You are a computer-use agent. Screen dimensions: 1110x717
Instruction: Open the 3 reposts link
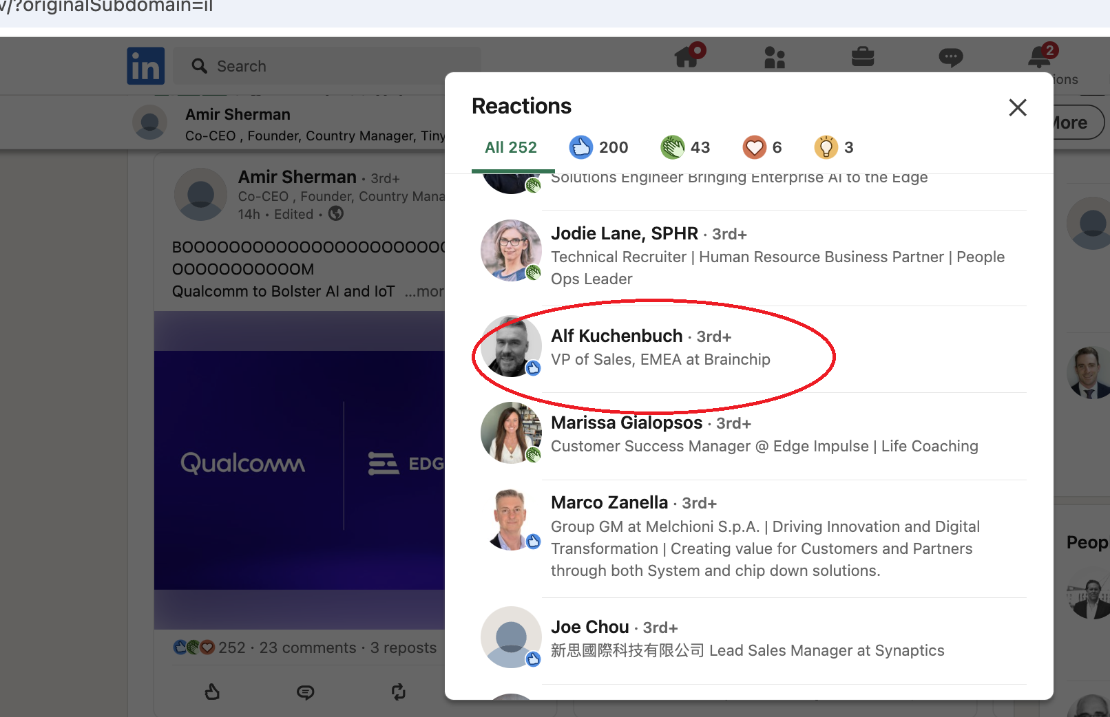[x=404, y=648]
